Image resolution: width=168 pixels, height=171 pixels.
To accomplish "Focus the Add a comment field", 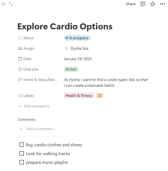I will point(41,129).
